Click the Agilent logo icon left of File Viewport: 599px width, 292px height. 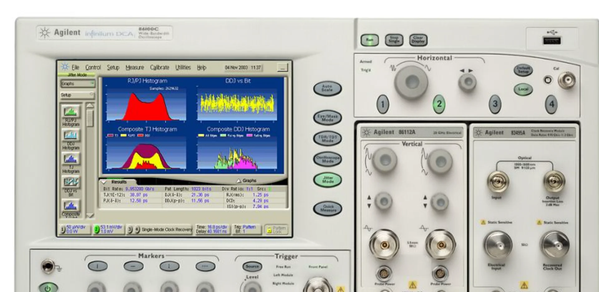tap(65, 67)
